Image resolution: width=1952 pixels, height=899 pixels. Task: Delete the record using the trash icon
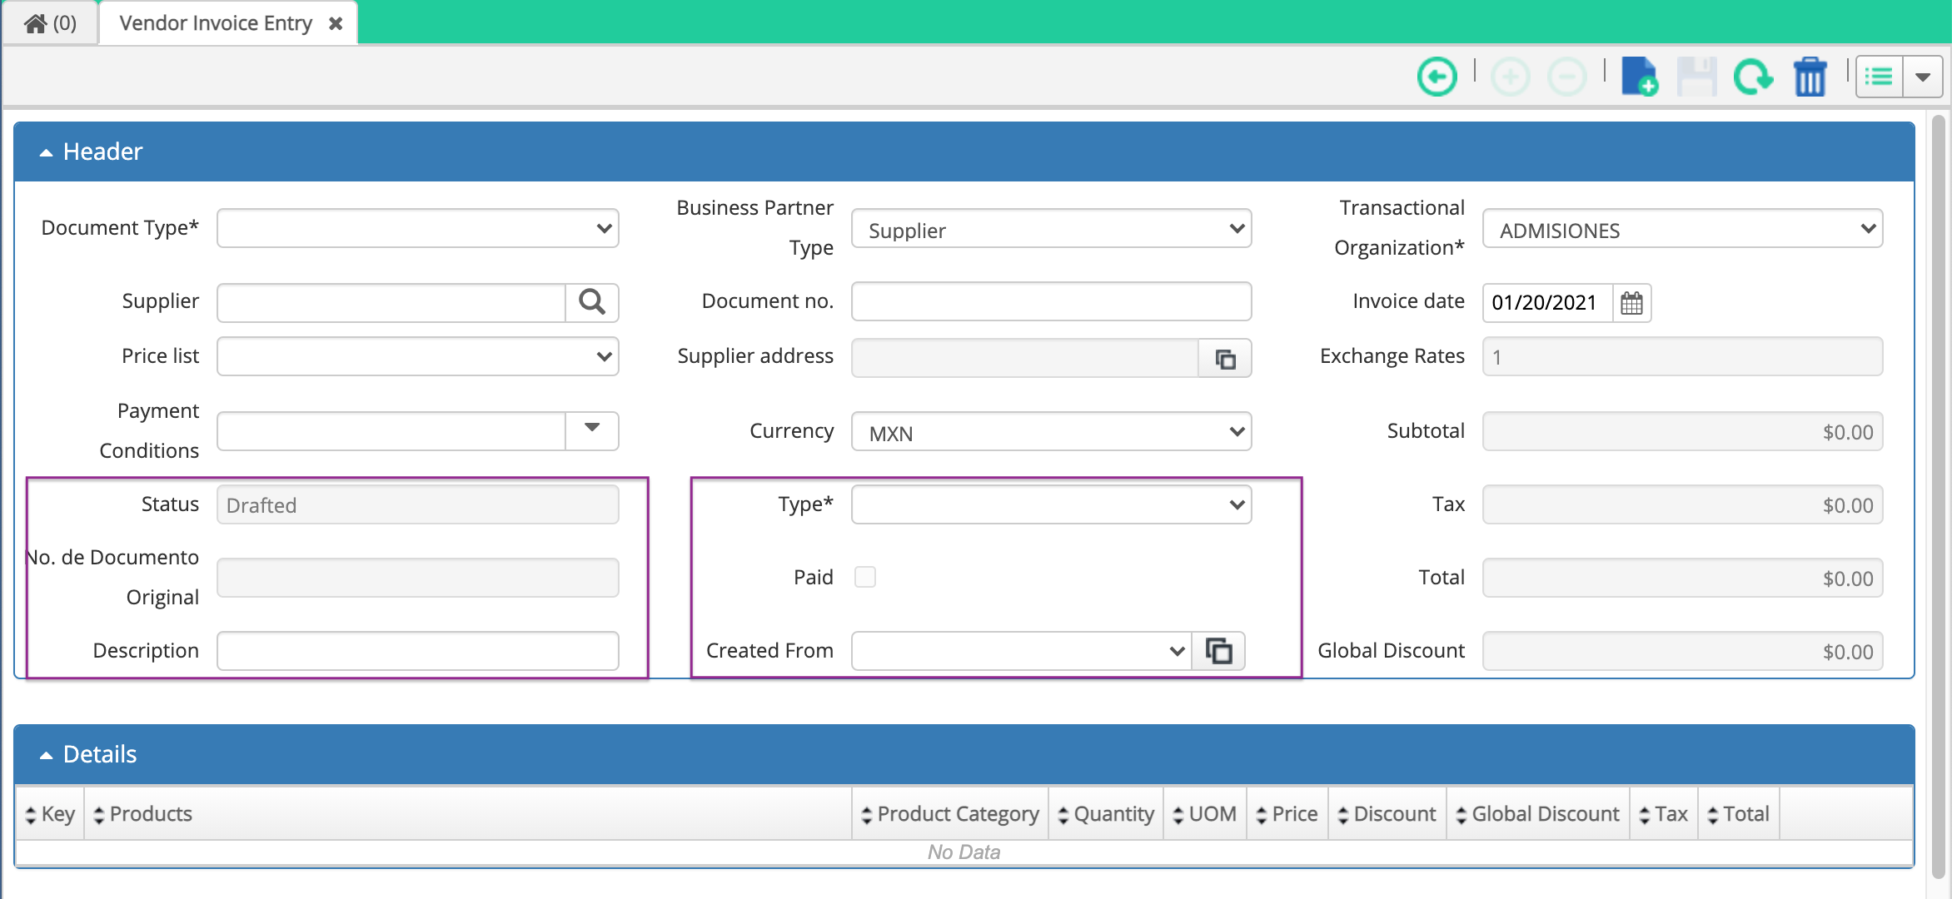pyautogui.click(x=1810, y=76)
